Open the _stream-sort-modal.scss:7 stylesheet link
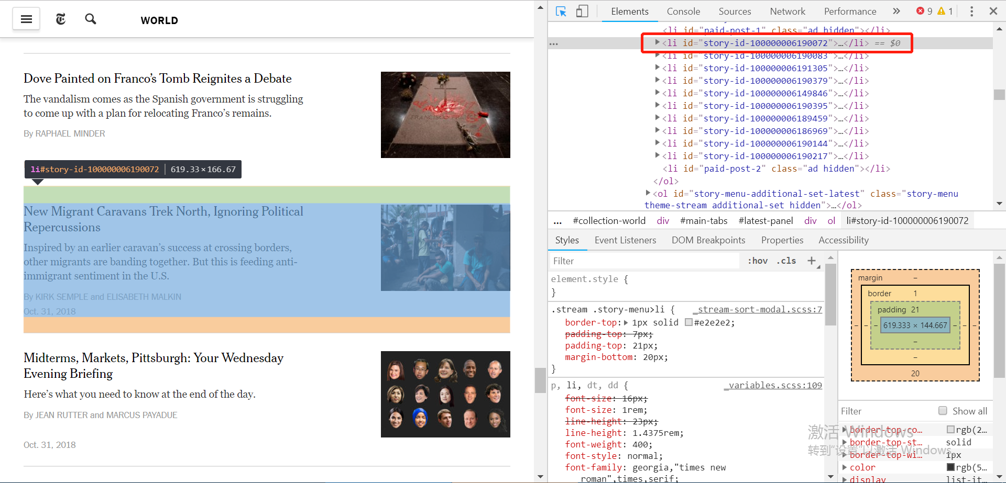Viewport: 1006px width, 483px height. tap(758, 309)
